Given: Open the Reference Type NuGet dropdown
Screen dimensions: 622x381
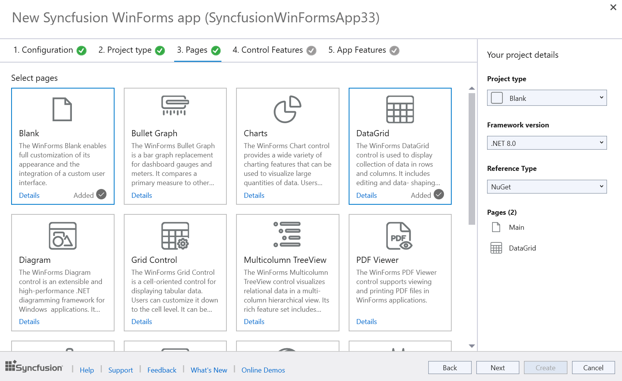Looking at the screenshot, I should tap(547, 187).
